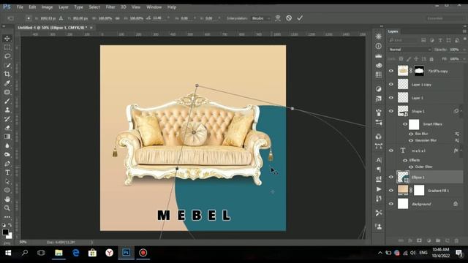Hide the Gradient Fill 1 layer

click(391, 190)
